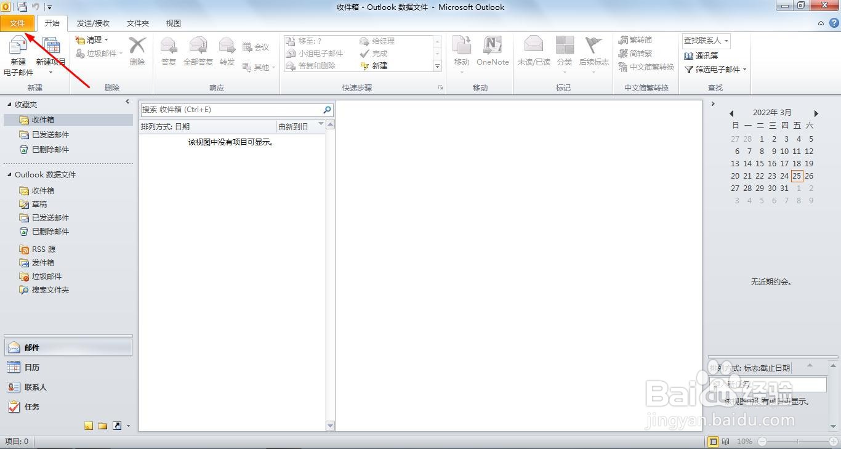
Task: Click the Folder List icon at navigation bottom
Action: 103,426
